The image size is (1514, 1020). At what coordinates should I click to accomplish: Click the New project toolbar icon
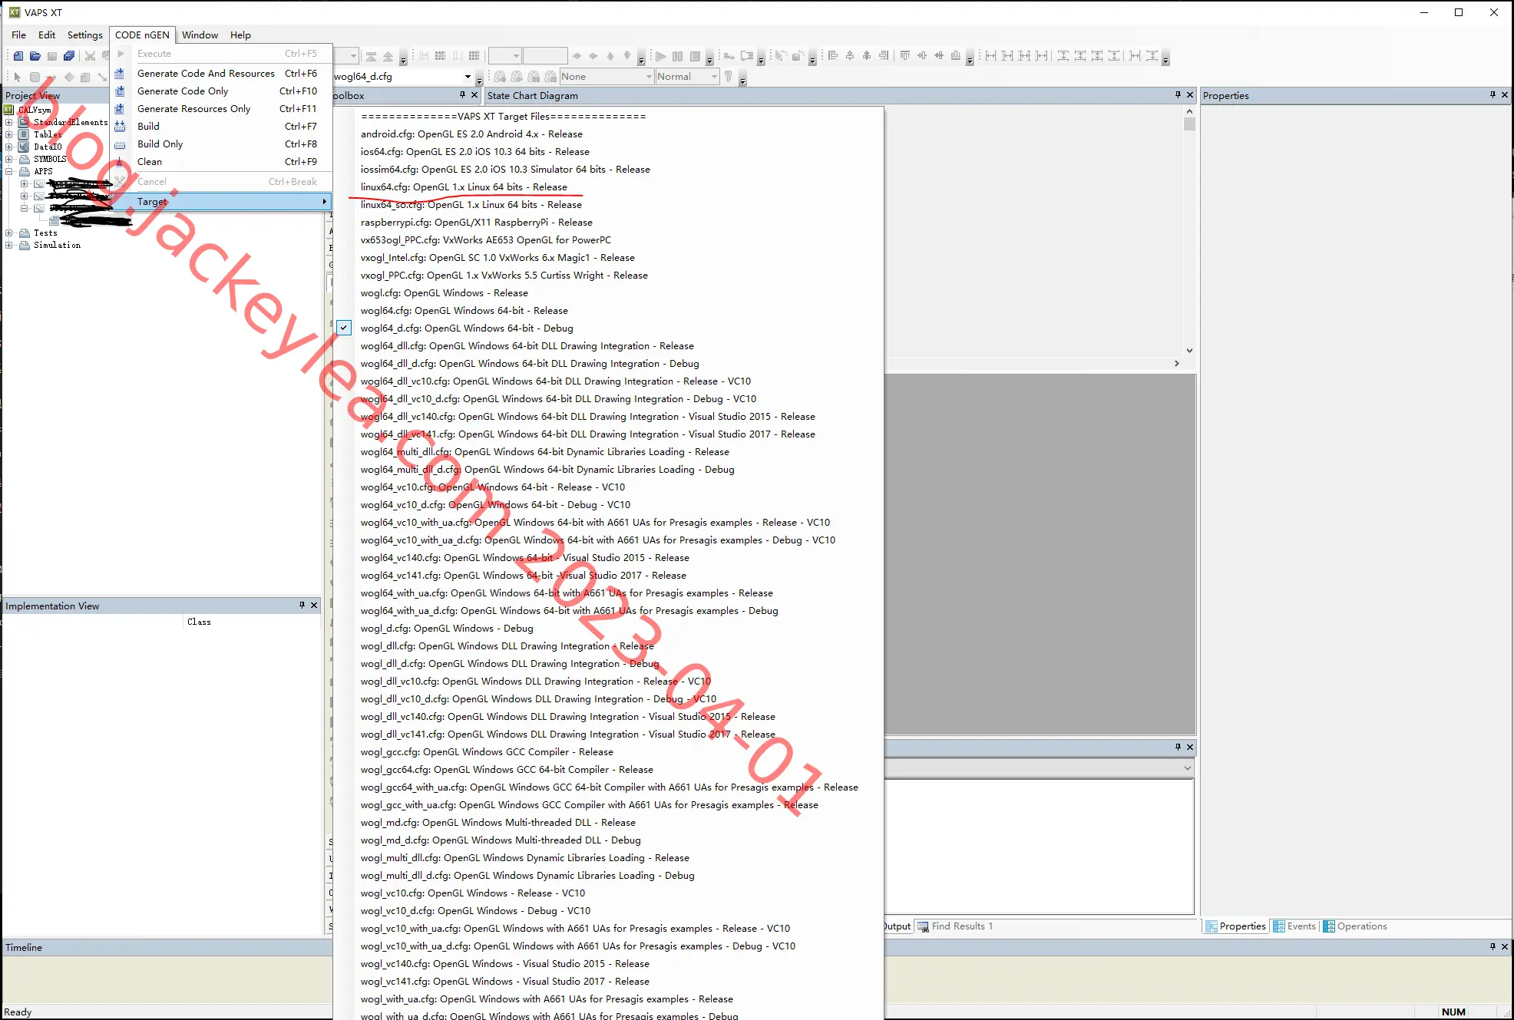(18, 56)
